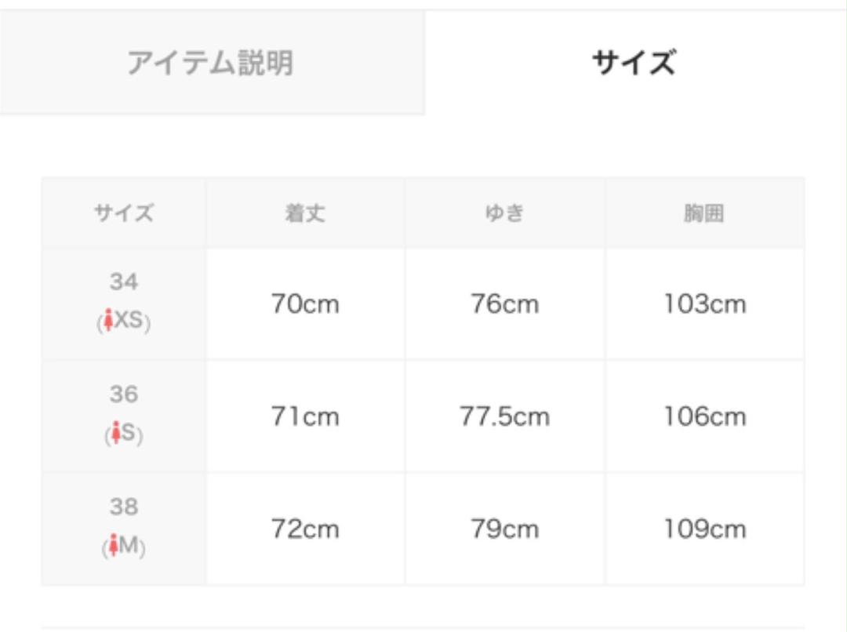The width and height of the screenshot is (847, 632).
Task: Click the 77.5cm sleeve cell
Action: [x=505, y=416]
